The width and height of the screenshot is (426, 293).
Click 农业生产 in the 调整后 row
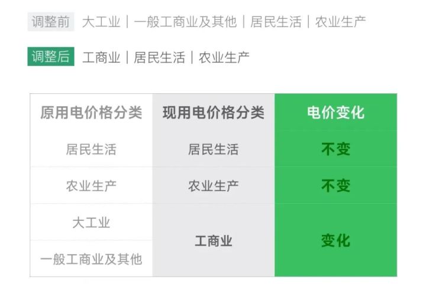coord(224,57)
